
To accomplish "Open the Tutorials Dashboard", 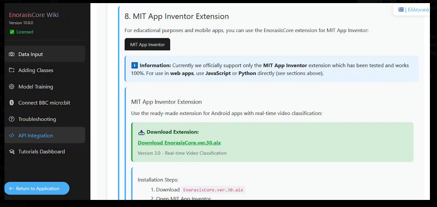I will 45,152.
